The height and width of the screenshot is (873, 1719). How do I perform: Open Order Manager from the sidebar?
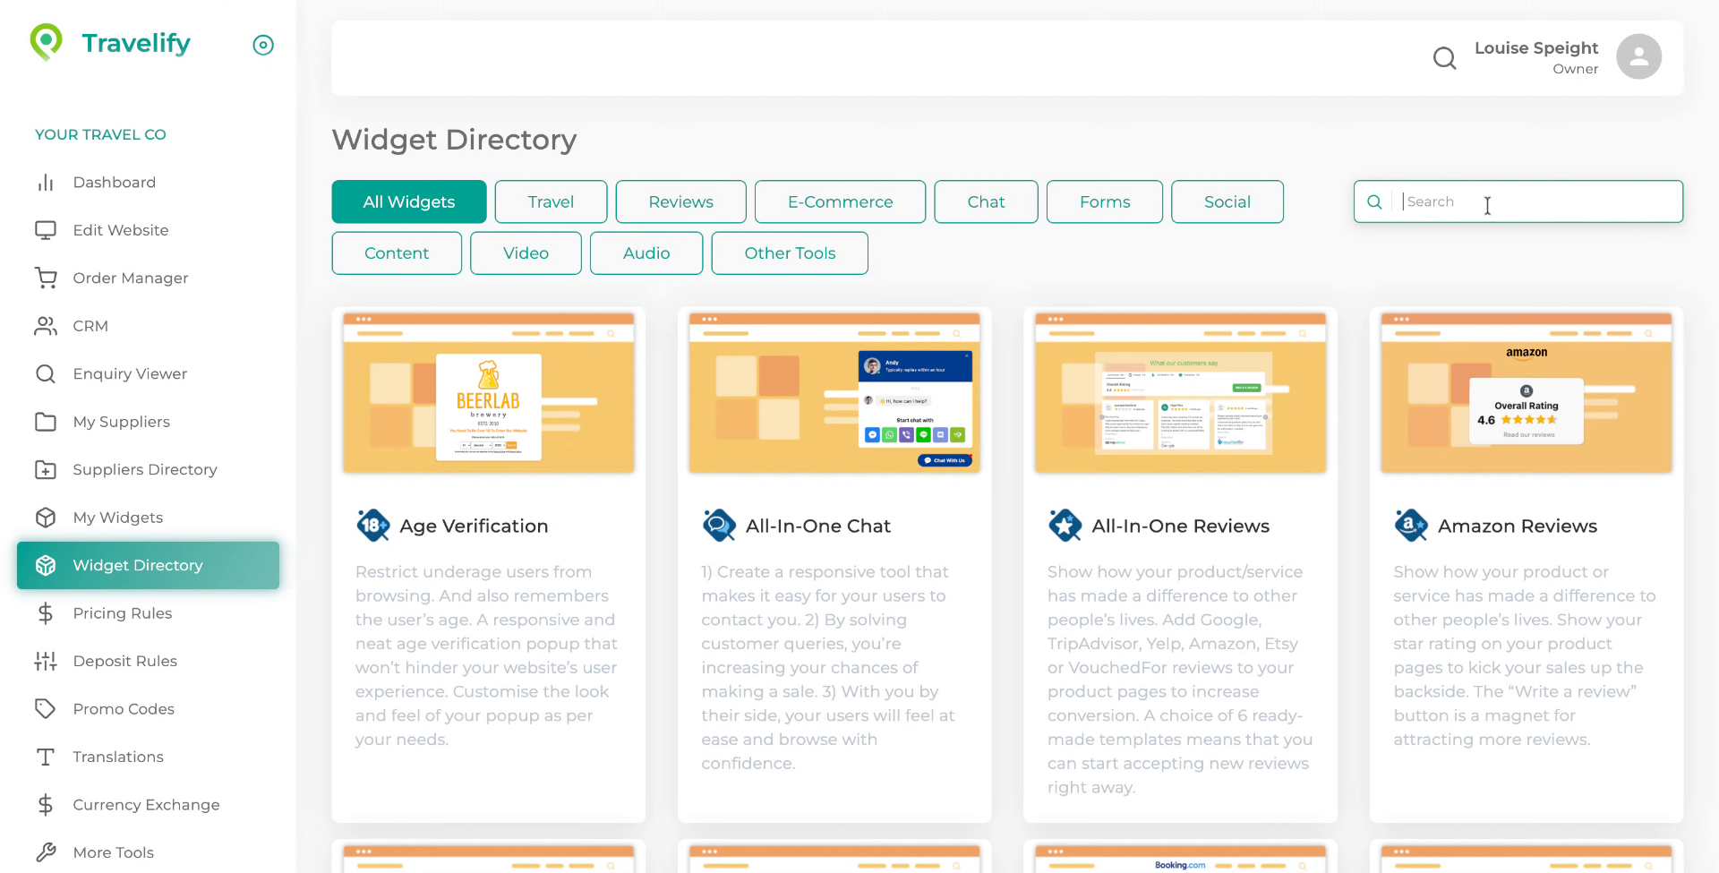coord(130,278)
